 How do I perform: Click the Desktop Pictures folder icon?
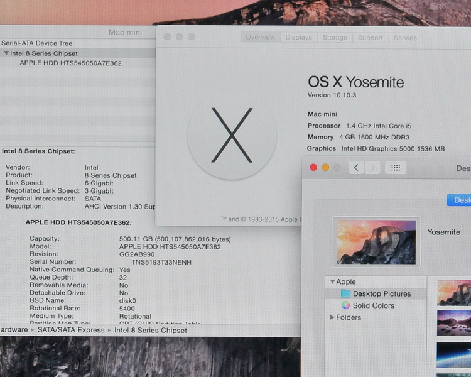click(x=346, y=293)
